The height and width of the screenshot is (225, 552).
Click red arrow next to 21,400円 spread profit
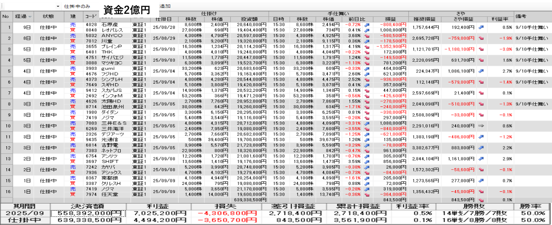point(481,93)
